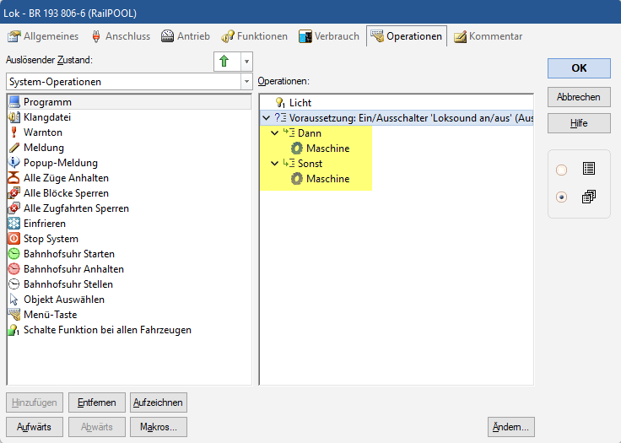Collapse the Voraussetzung tree node
Image resolution: width=621 pixels, height=443 pixels.
(x=267, y=118)
